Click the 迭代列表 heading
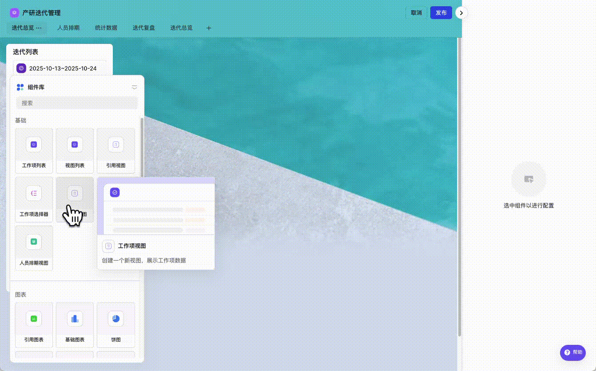This screenshot has height=371, width=596. (25, 52)
